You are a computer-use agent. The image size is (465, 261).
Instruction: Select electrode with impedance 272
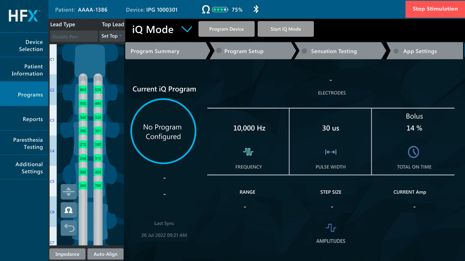(83, 145)
